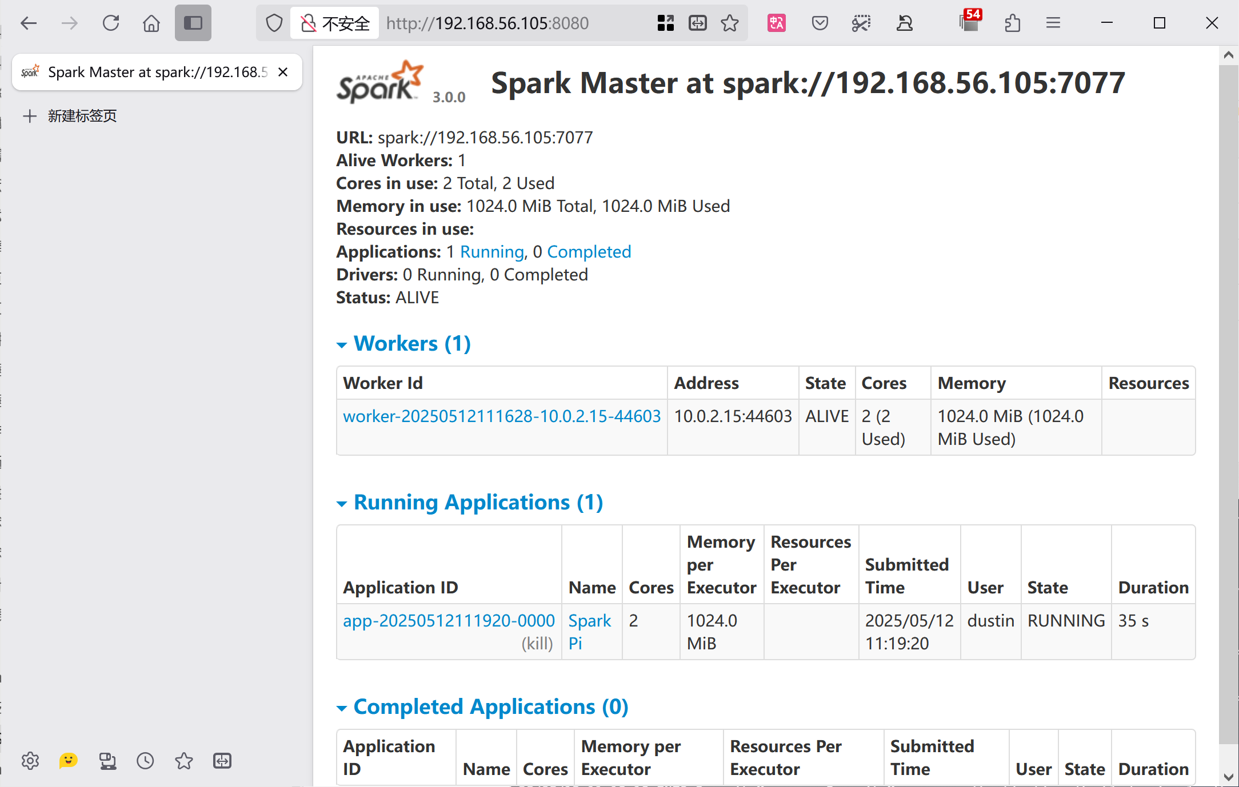Collapse Running Applications (1) section
This screenshot has height=787, width=1239.
pos(478,503)
